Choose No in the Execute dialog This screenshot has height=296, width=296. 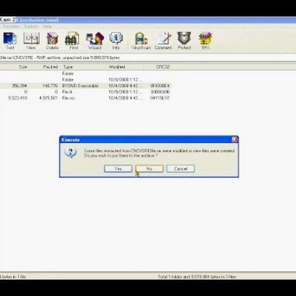[149, 169]
